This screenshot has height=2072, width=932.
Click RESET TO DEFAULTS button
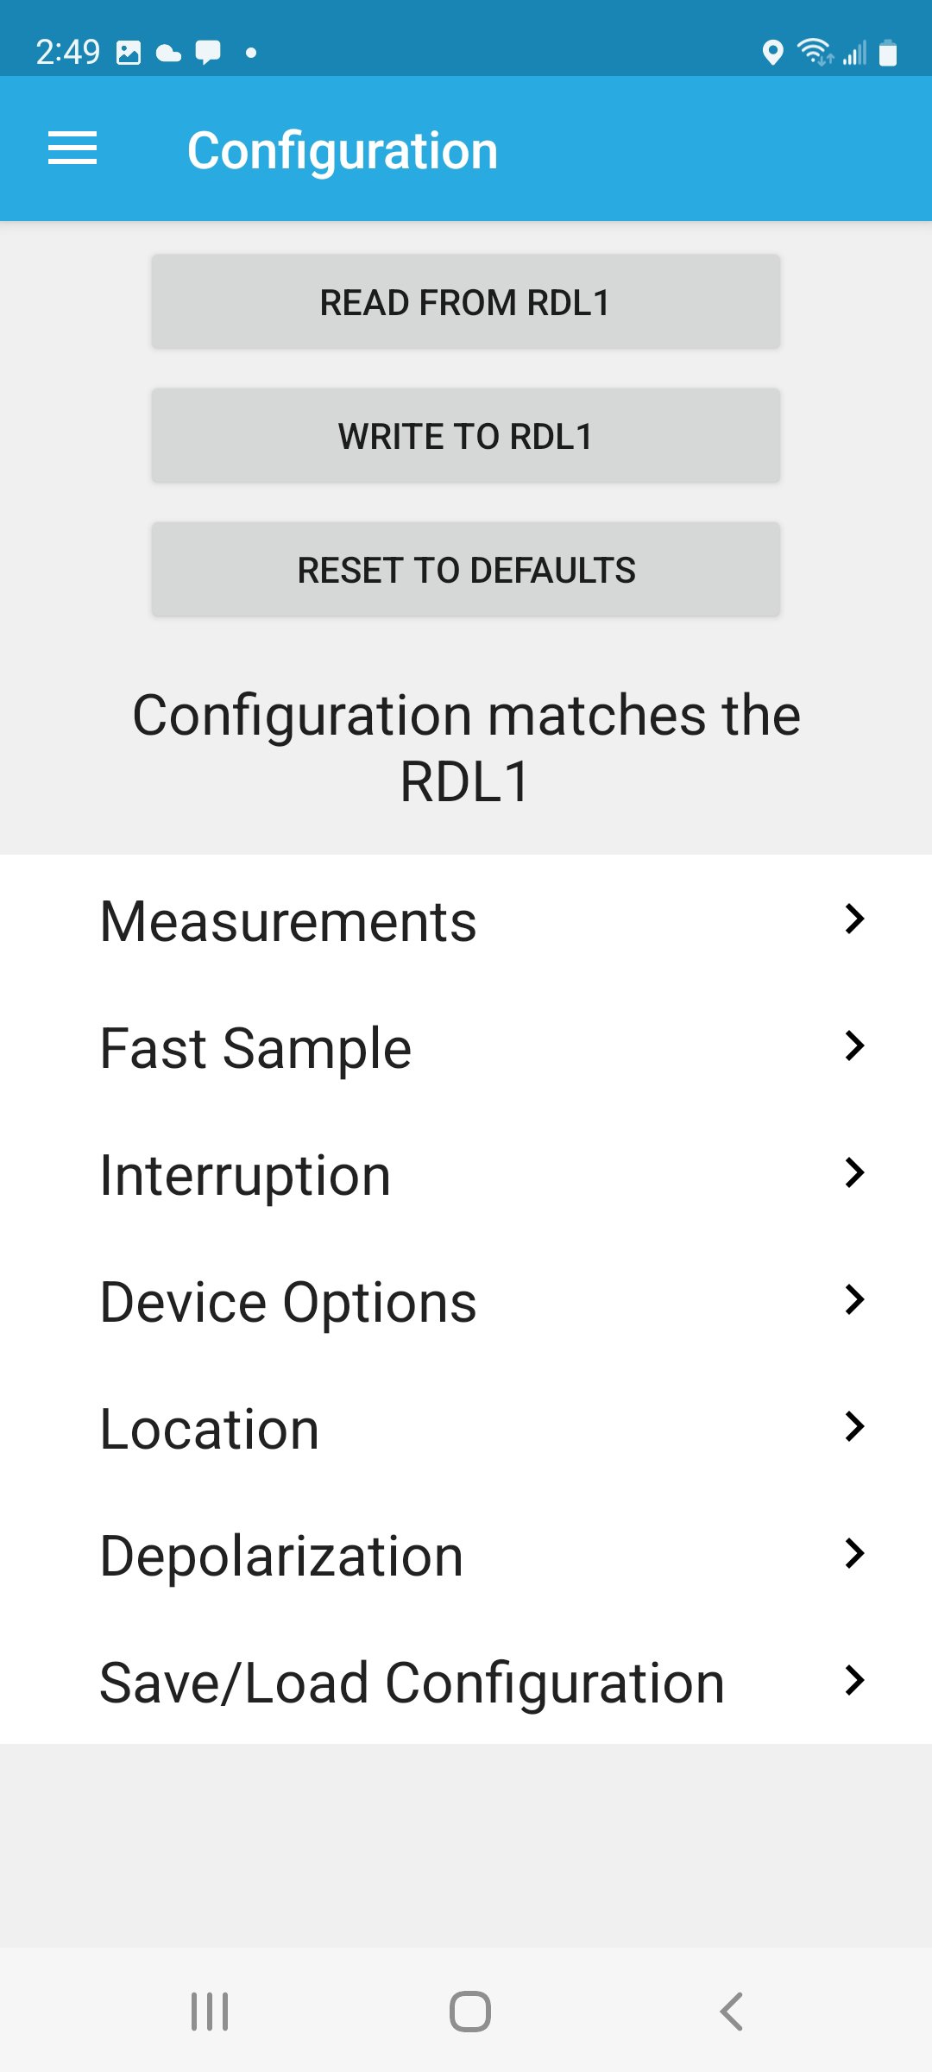point(466,570)
